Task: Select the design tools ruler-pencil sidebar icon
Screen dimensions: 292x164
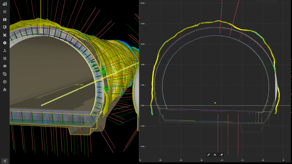Action: (5, 35)
